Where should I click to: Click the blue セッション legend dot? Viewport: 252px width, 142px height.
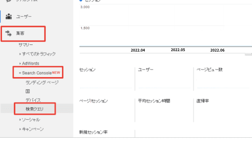click(x=81, y=1)
